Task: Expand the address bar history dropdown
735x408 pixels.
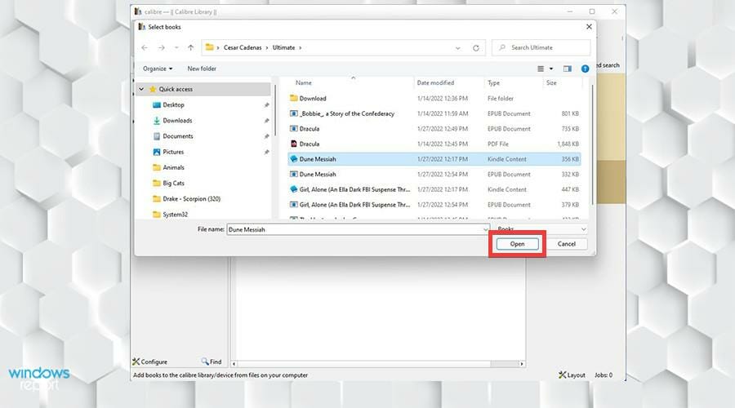Action: tap(457, 48)
